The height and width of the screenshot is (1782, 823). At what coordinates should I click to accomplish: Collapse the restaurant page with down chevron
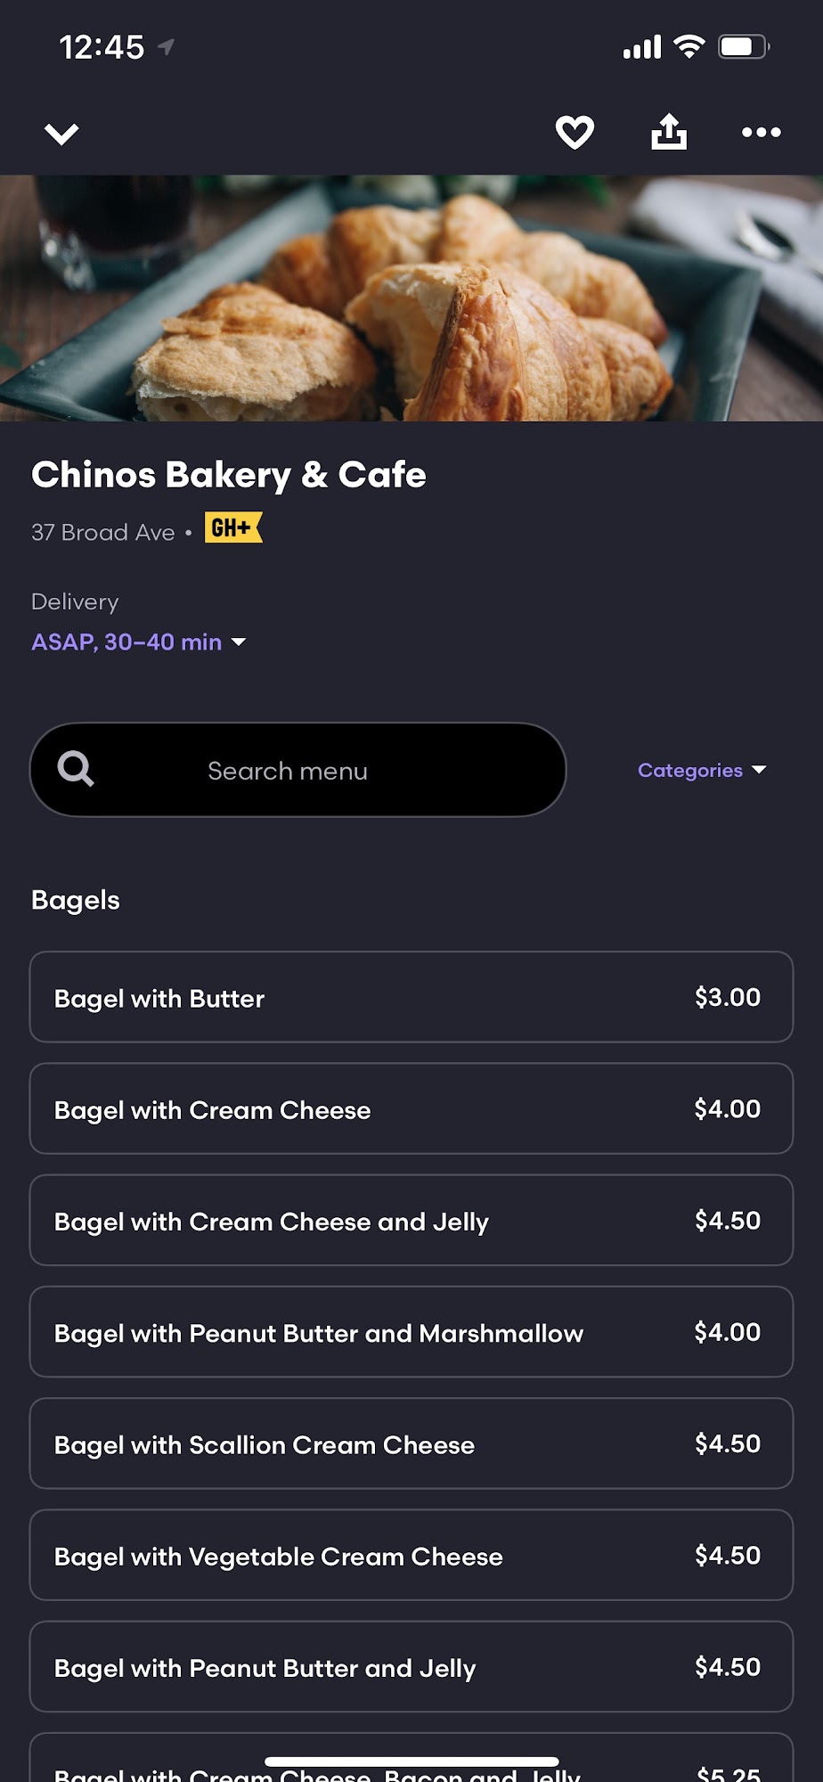[x=61, y=134]
